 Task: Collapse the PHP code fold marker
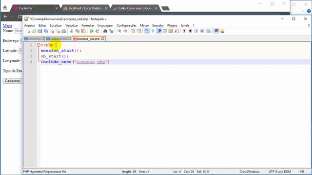(x=39, y=45)
